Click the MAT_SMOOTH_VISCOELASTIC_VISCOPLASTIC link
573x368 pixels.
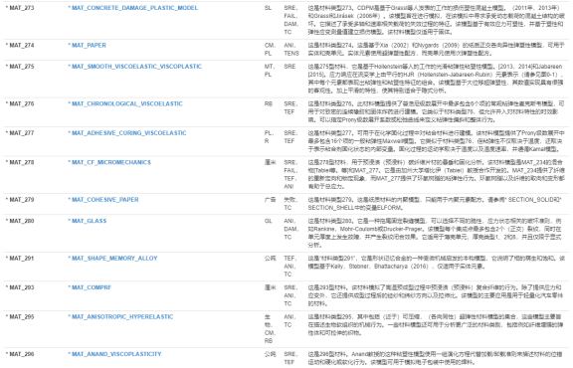(x=136, y=67)
